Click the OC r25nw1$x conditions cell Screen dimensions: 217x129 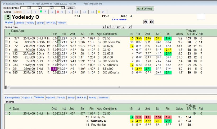pos(111,42)
